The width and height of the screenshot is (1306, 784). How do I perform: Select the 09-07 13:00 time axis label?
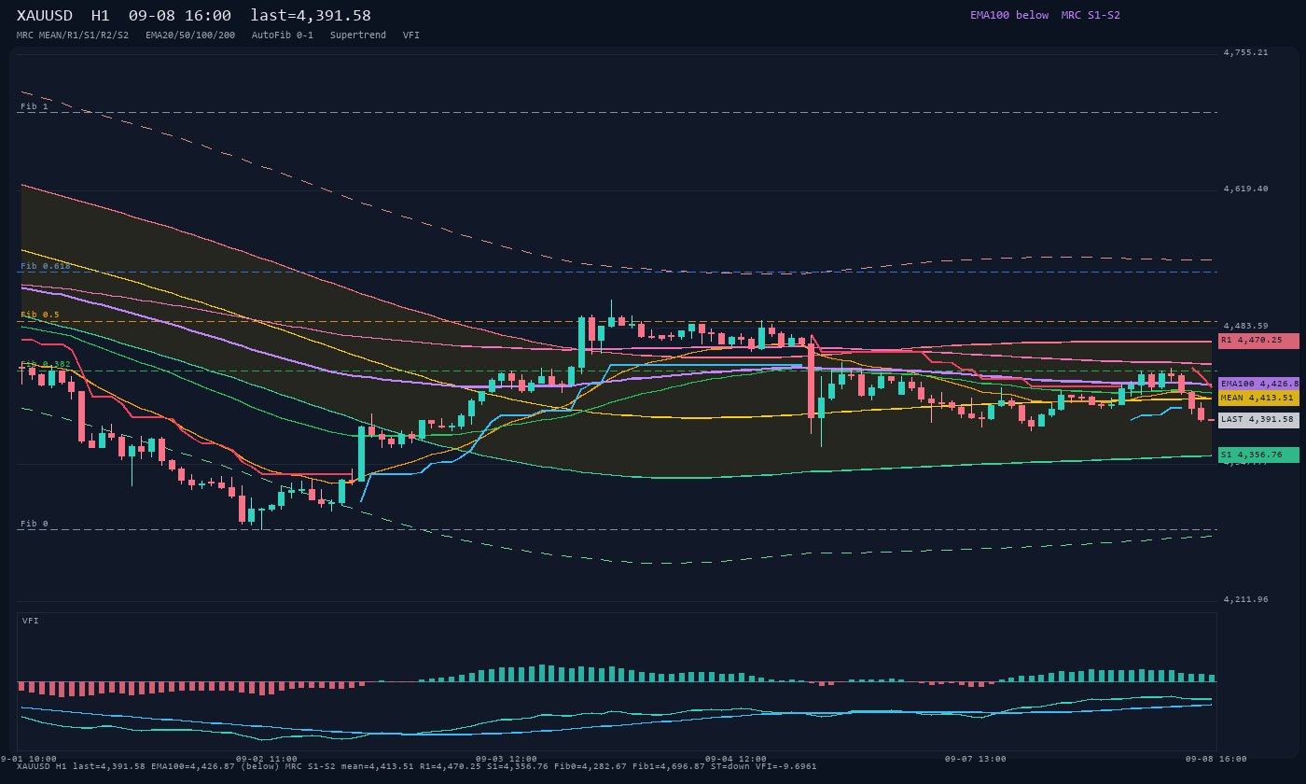click(x=976, y=759)
